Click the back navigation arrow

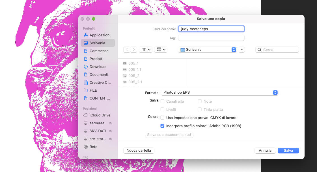coord(127,50)
